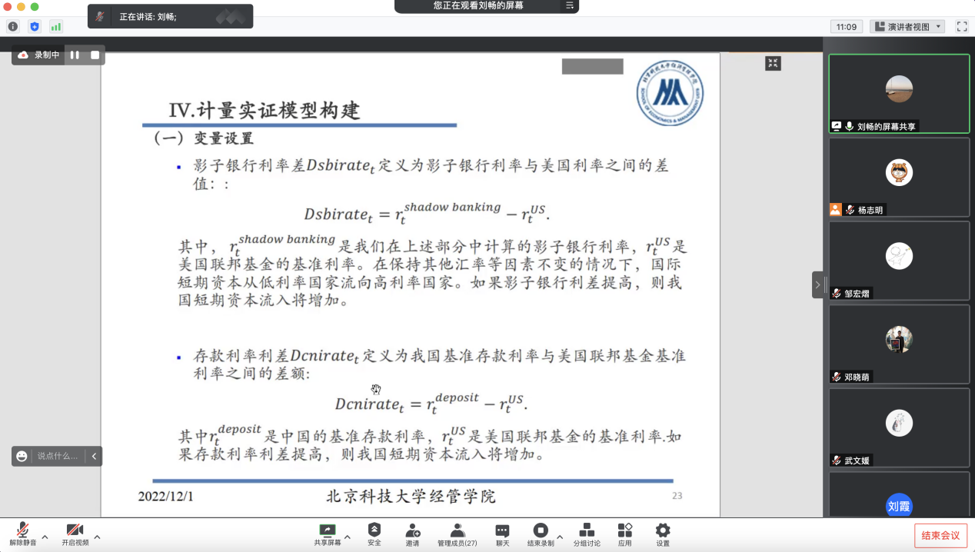
Task: Expand video options arrow beside 开启视频
Action: click(x=97, y=537)
